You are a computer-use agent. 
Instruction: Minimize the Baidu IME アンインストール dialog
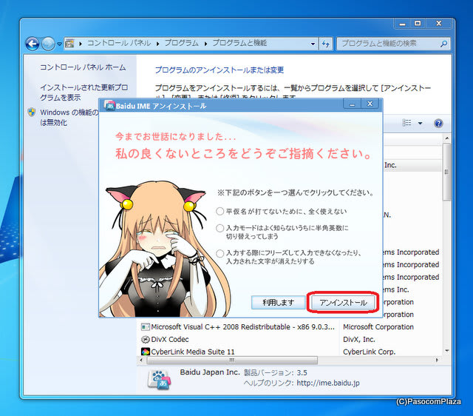[x=353, y=104]
